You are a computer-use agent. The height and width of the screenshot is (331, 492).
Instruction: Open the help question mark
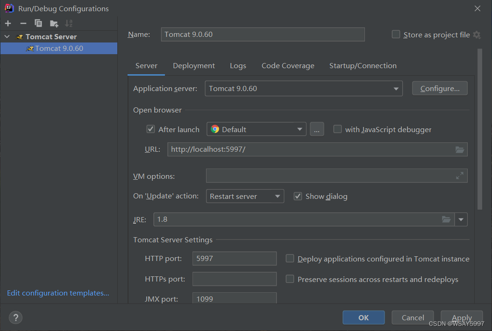point(16,317)
